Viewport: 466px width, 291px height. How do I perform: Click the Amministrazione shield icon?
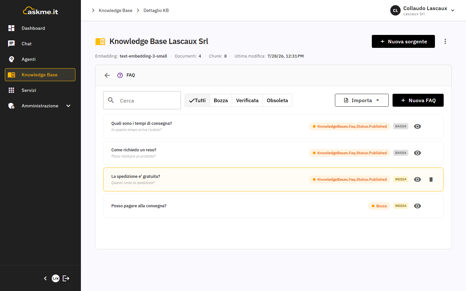point(11,106)
